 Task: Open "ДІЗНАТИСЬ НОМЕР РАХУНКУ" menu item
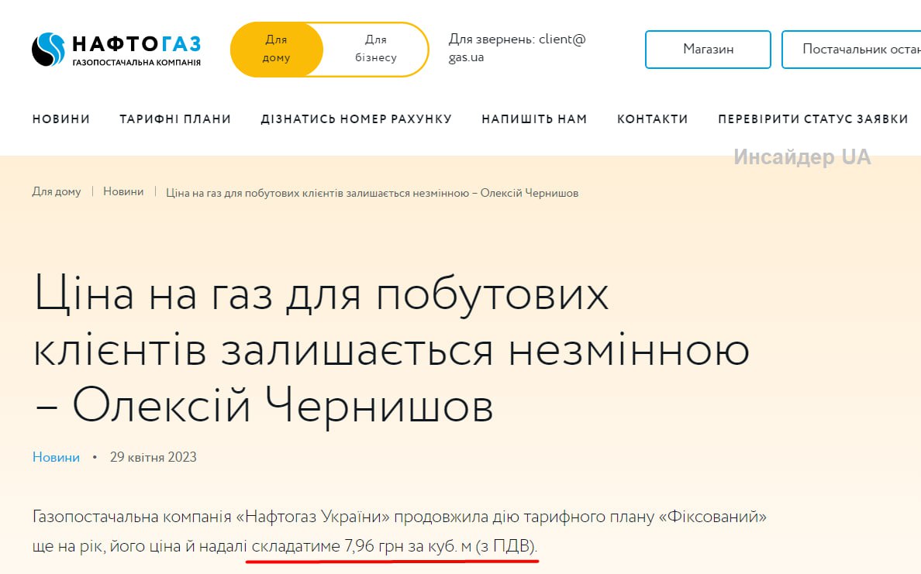tap(356, 119)
